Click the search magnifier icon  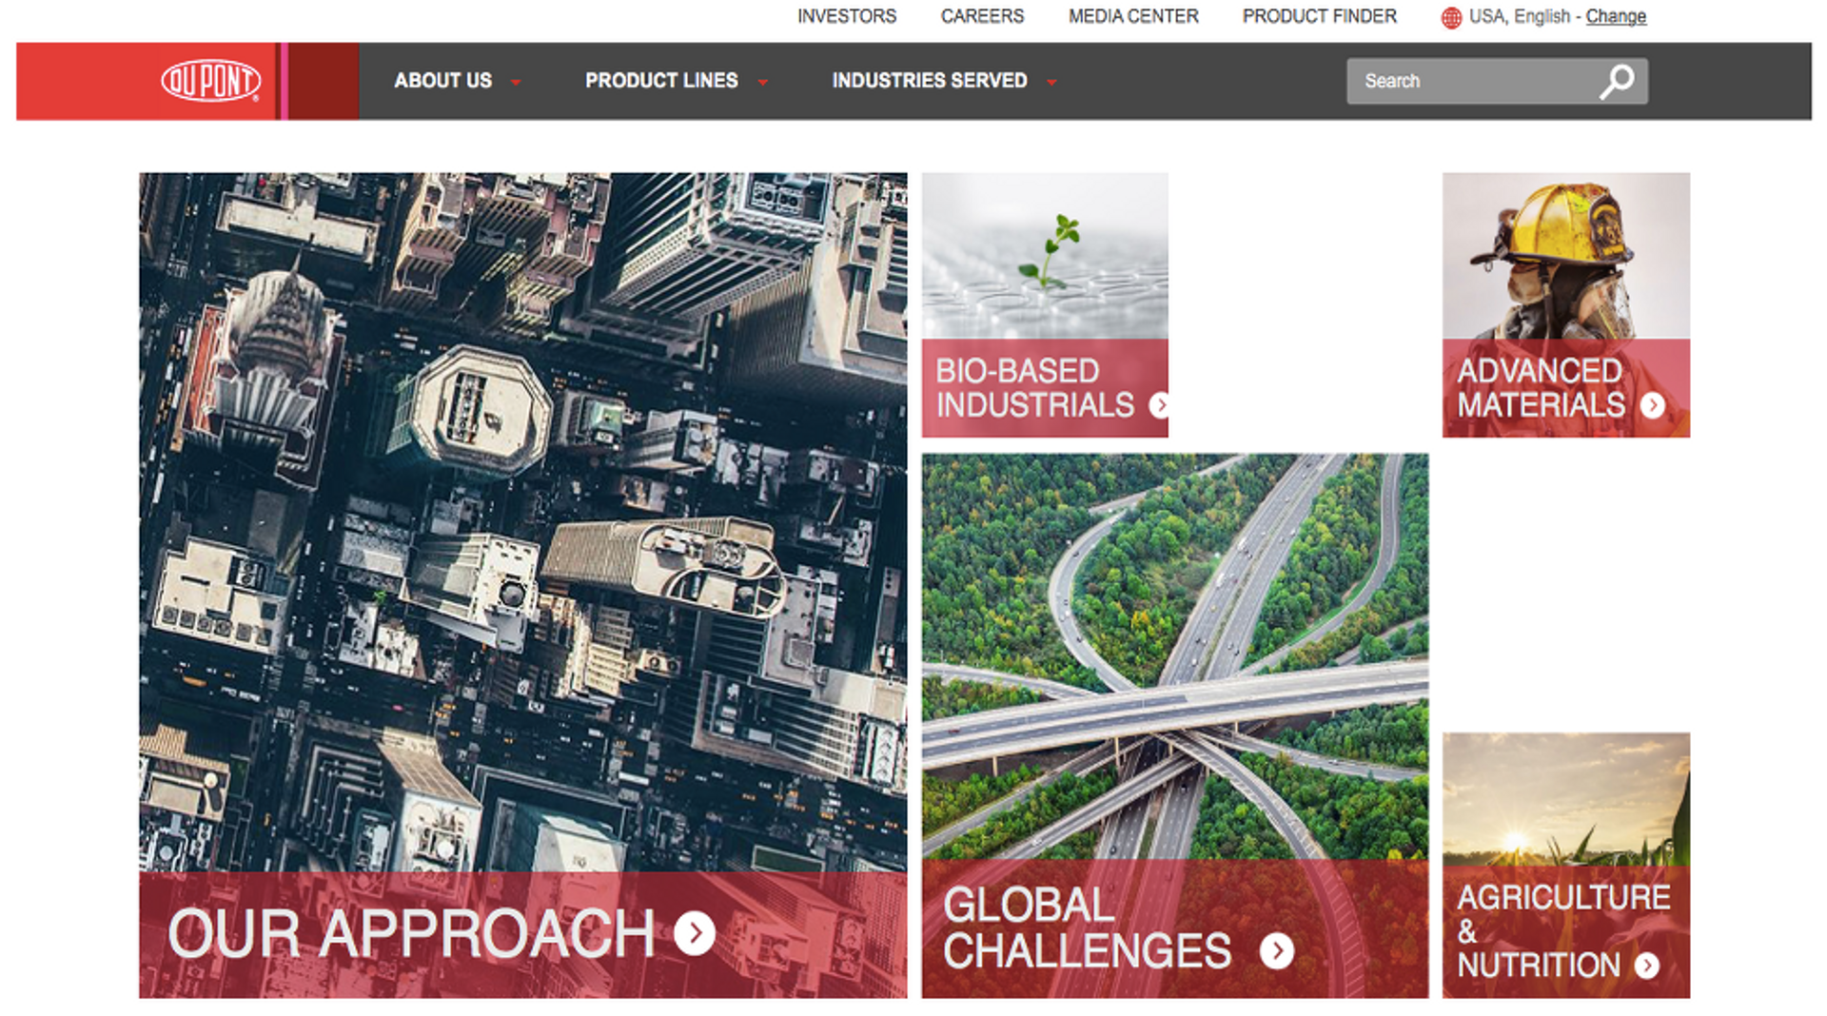click(1616, 81)
